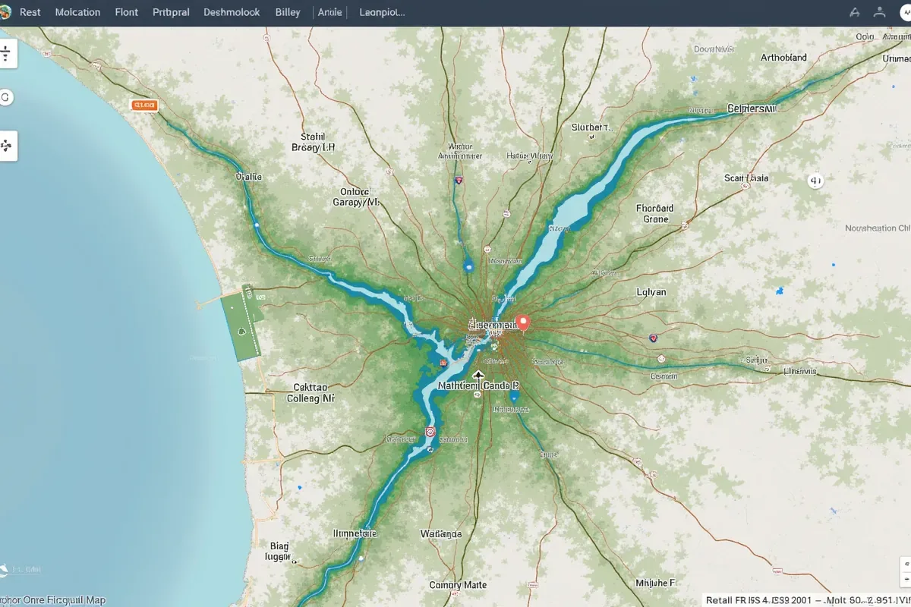Click the blue teardrop marker north of center
Image resolution: width=911 pixels, height=607 pixels.
point(468,266)
